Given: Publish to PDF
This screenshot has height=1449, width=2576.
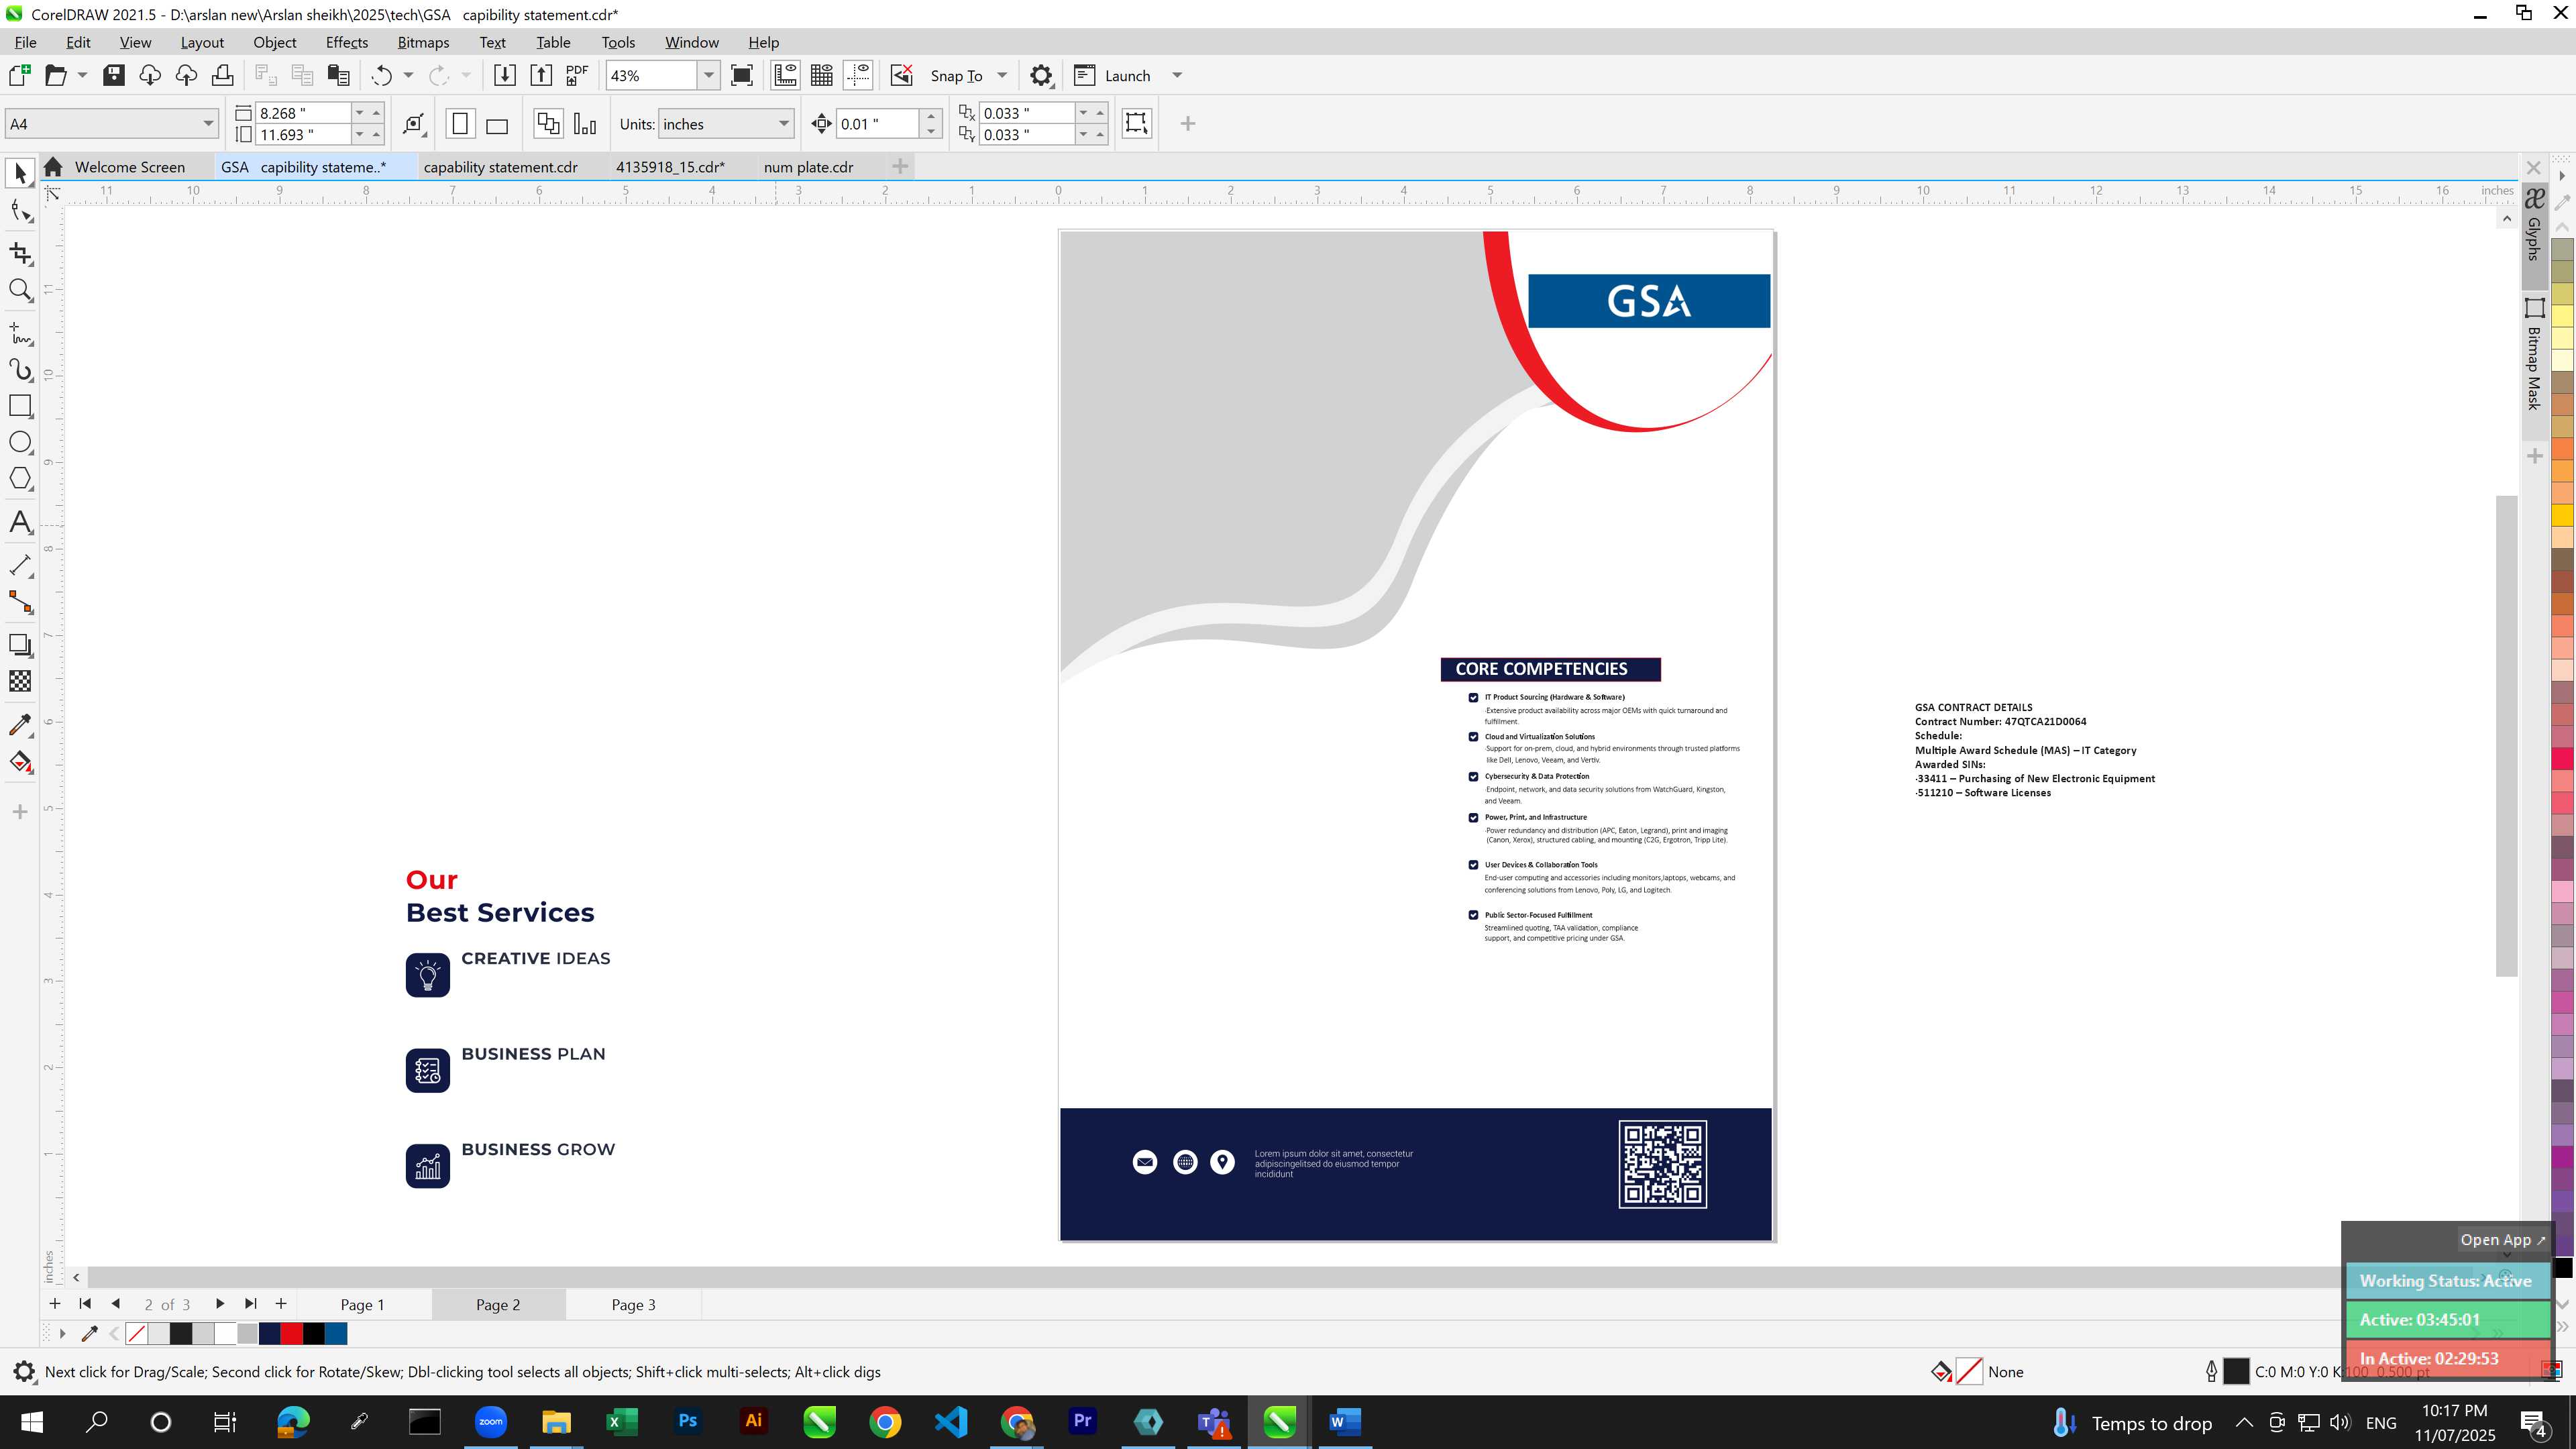Looking at the screenshot, I should pos(577,76).
